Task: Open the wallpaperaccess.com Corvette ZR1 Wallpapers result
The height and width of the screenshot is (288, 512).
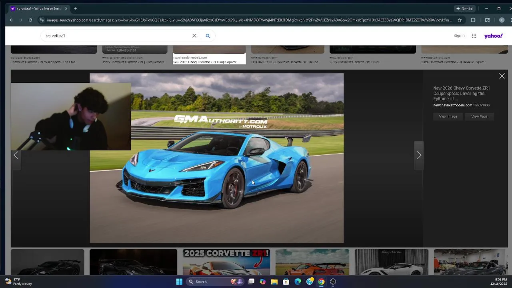Action: pos(54,55)
